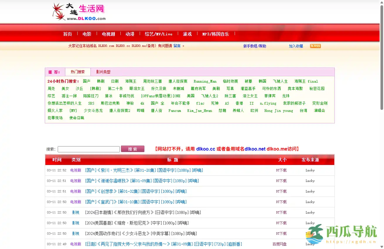Open BT下载 for 紫川·光明三杰
This screenshot has width=384, height=249.
click(281, 170)
